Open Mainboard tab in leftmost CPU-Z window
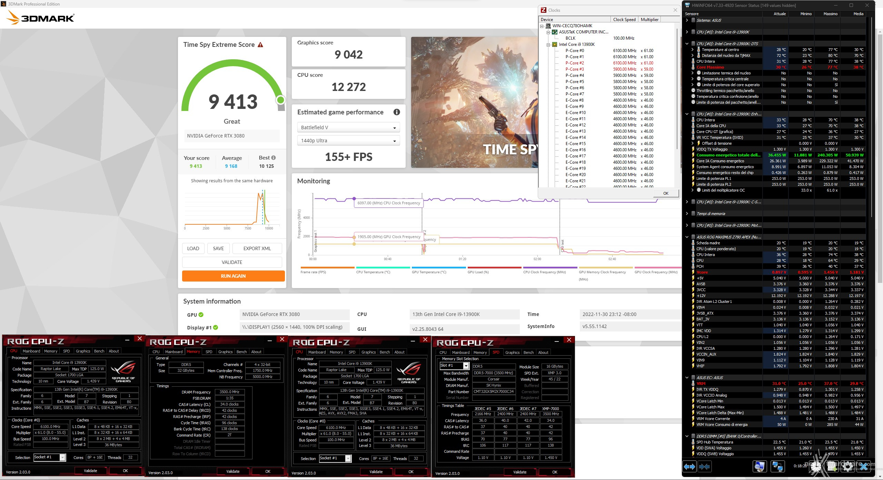The width and height of the screenshot is (883, 480). coord(31,351)
